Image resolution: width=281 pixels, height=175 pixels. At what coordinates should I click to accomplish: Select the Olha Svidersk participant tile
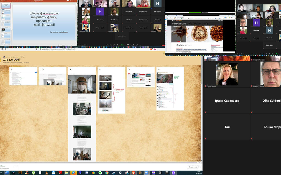(x=266, y=101)
